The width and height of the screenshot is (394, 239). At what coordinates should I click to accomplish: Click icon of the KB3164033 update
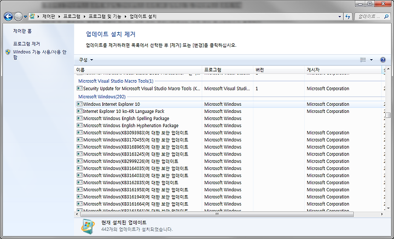79,175
